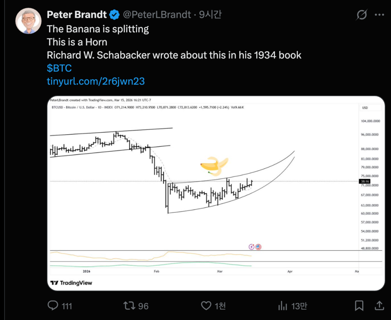The width and height of the screenshot is (391, 320).
Task: Open the reply icon with 111 comments
Action: point(53,305)
